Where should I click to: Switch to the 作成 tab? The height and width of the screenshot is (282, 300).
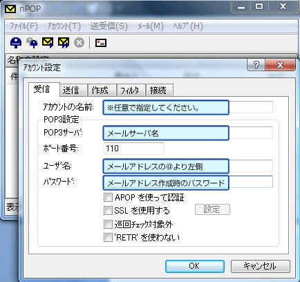(102, 90)
